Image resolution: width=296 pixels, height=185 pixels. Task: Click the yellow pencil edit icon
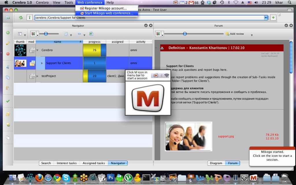pos(8,43)
